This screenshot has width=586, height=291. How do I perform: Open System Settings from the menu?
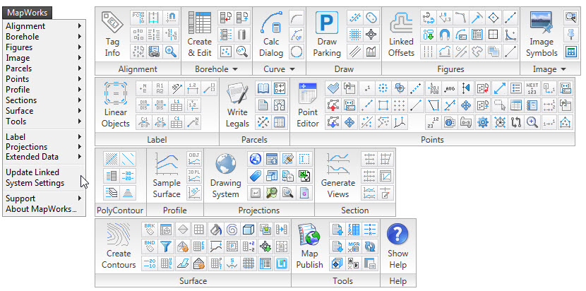pyautogui.click(x=35, y=183)
